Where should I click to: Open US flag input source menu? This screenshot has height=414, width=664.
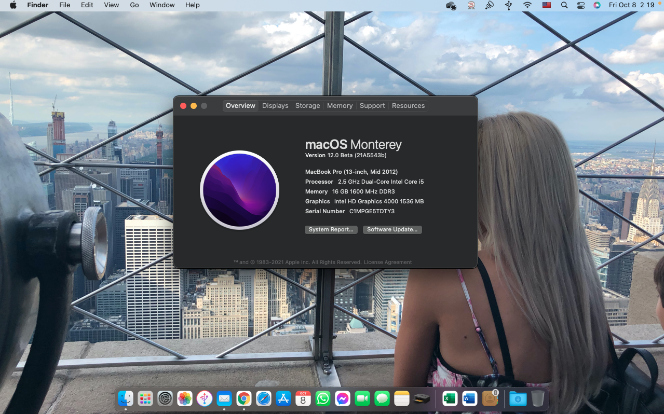[x=546, y=5]
